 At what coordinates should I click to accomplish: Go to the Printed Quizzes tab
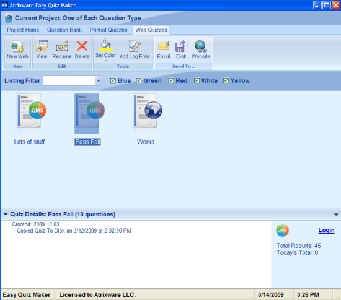click(108, 30)
